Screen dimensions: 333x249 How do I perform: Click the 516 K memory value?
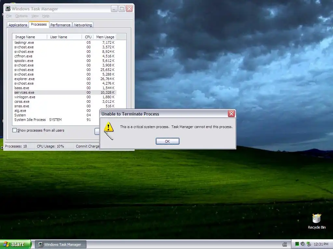[x=110, y=106]
